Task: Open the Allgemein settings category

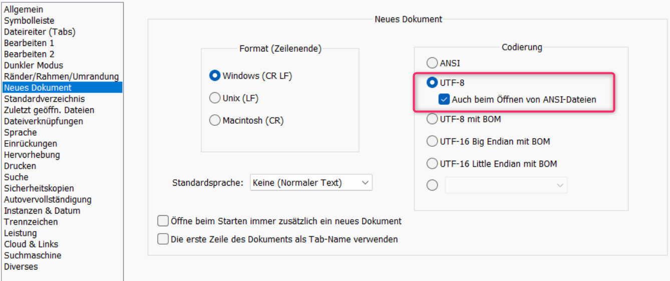Action: tap(24, 9)
